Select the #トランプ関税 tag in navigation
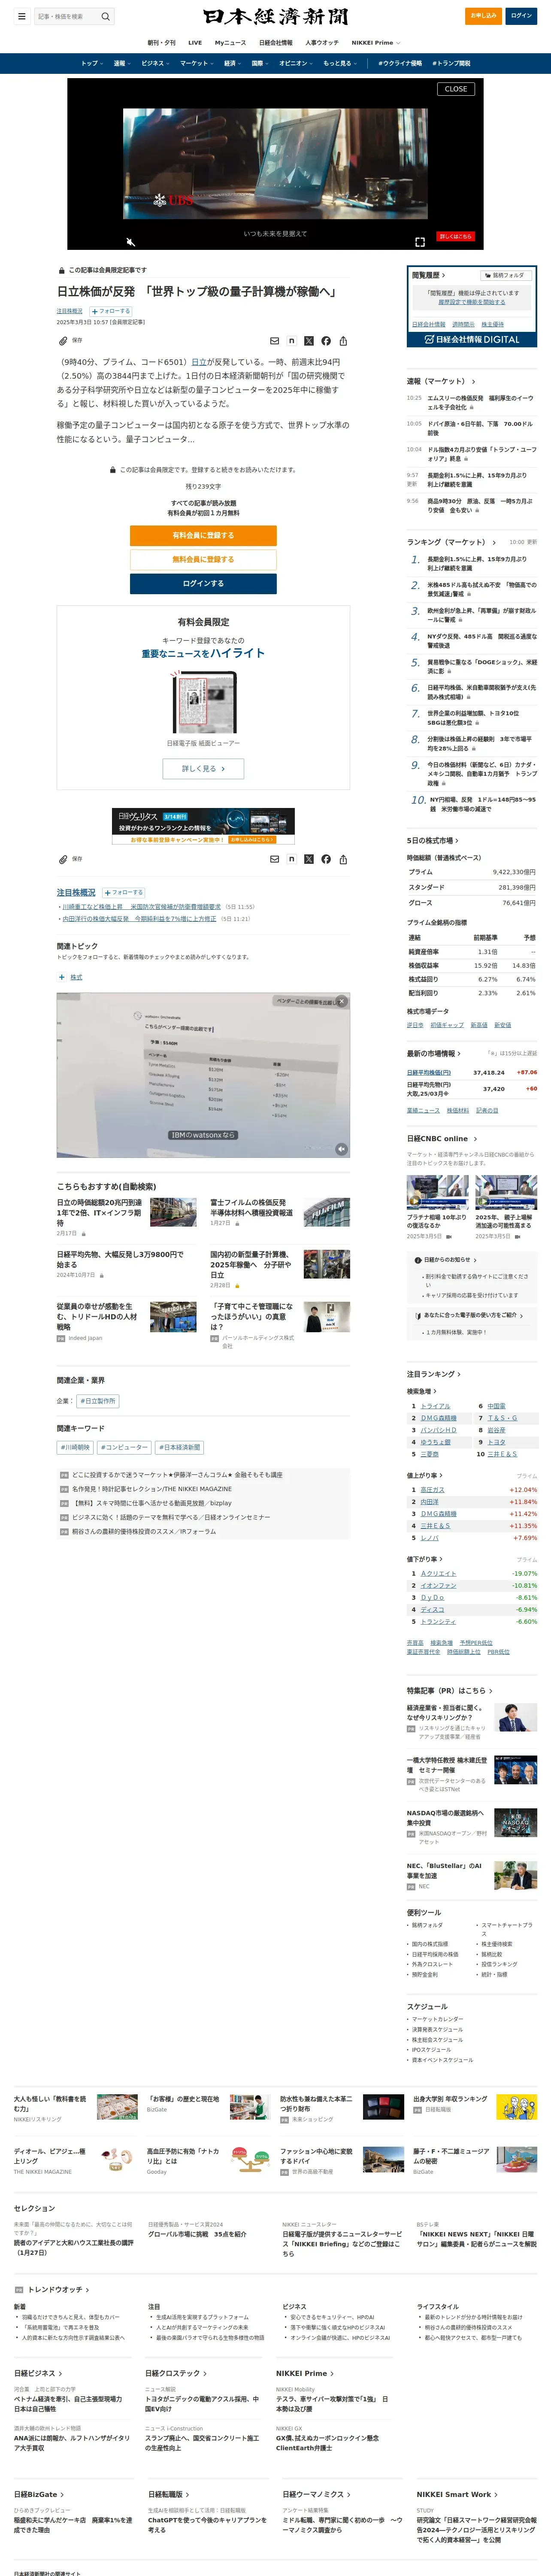The image size is (551, 2576). coord(451,63)
